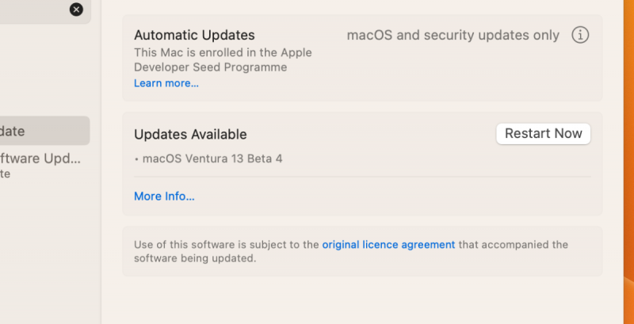Open the More Info link

[164, 196]
